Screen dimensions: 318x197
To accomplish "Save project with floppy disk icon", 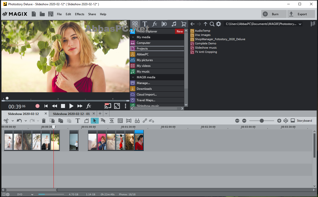I will click(x=51, y=14).
